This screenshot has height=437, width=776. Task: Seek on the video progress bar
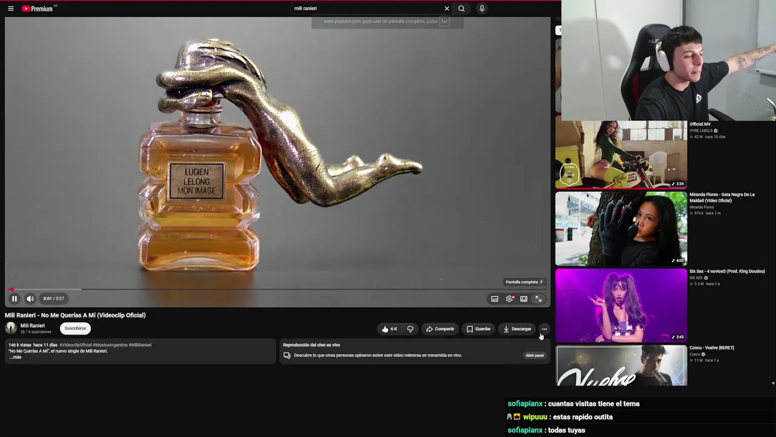click(x=277, y=290)
